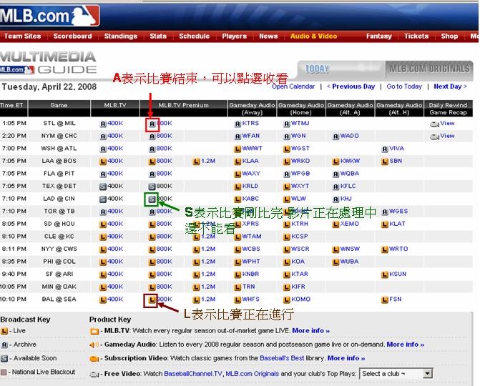480x386 pixels.
Task: Click Baseball's Best library link
Action: pos(282,358)
